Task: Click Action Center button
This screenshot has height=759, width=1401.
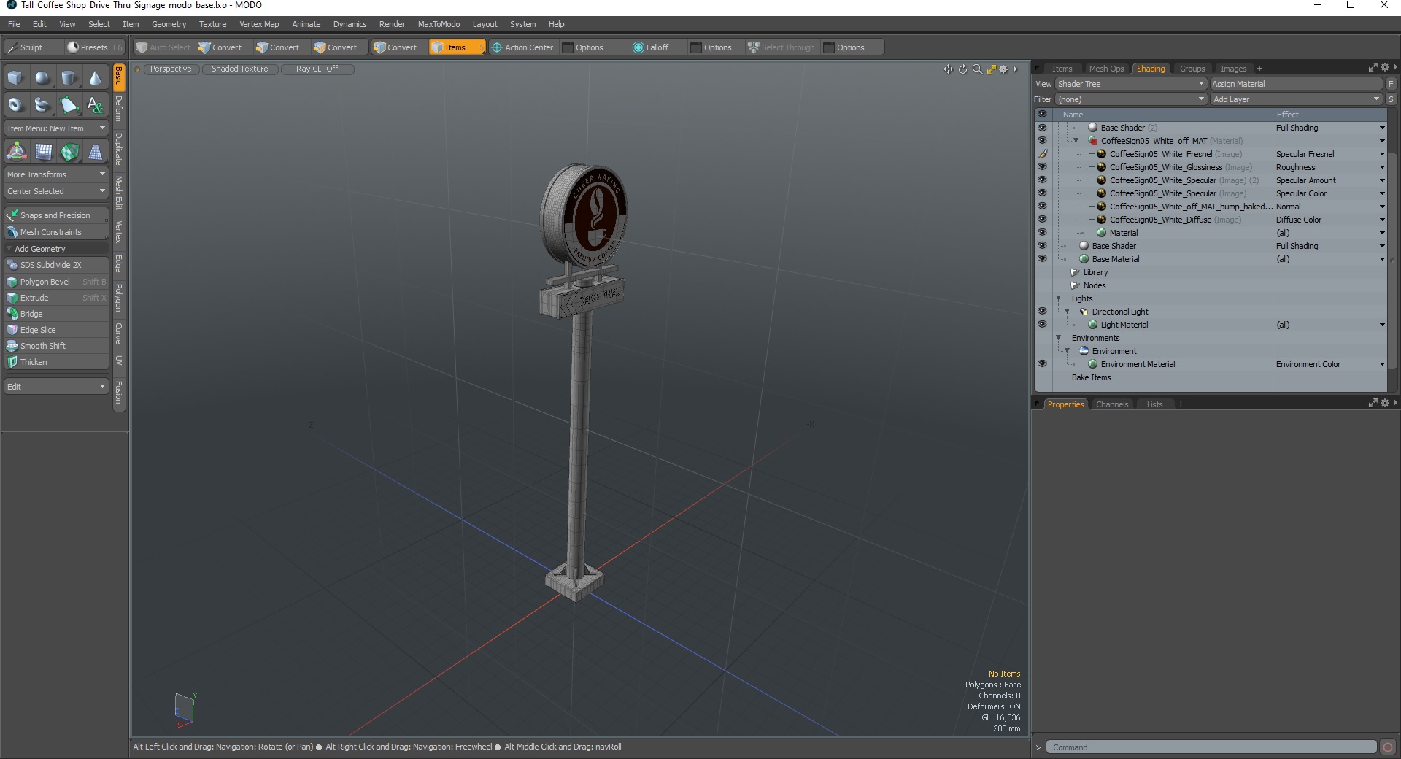Action: point(522,47)
